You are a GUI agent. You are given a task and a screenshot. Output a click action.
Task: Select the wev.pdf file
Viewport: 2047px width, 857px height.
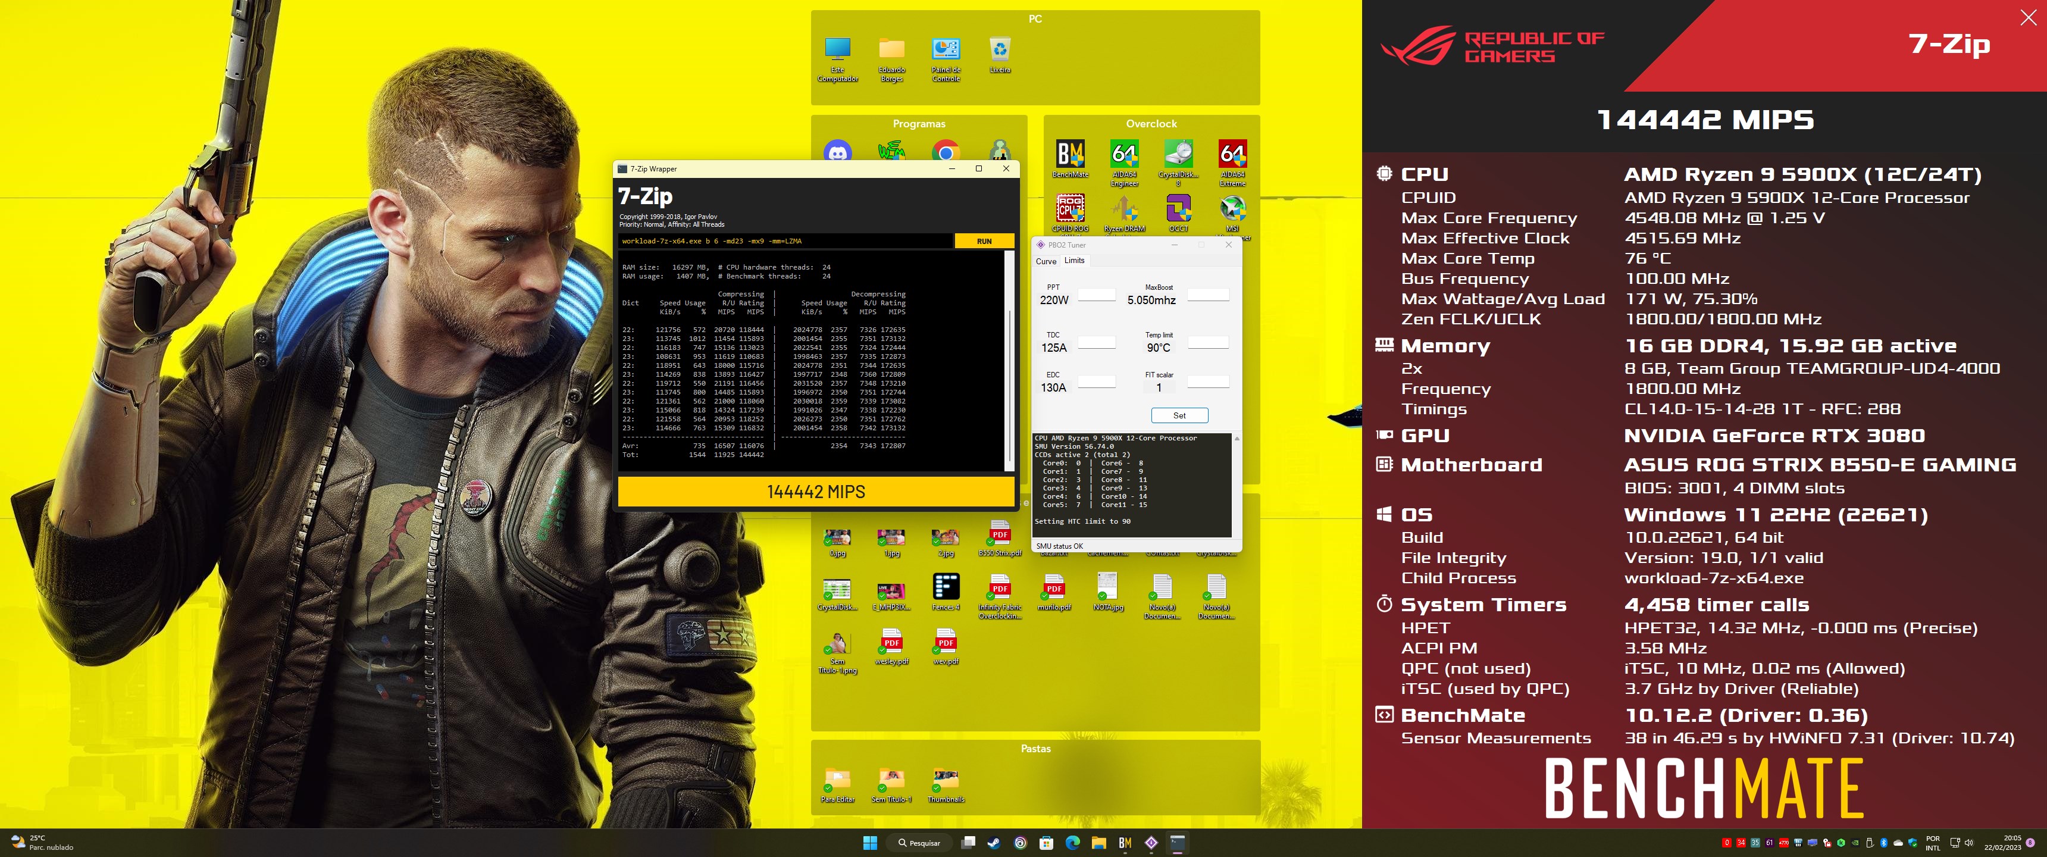coord(946,647)
